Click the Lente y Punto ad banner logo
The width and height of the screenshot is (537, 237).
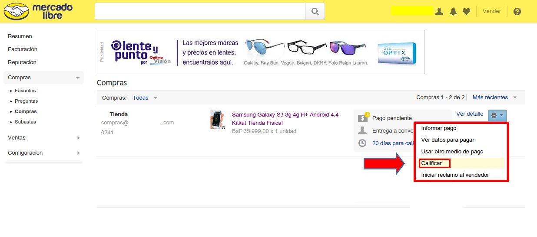(140, 52)
